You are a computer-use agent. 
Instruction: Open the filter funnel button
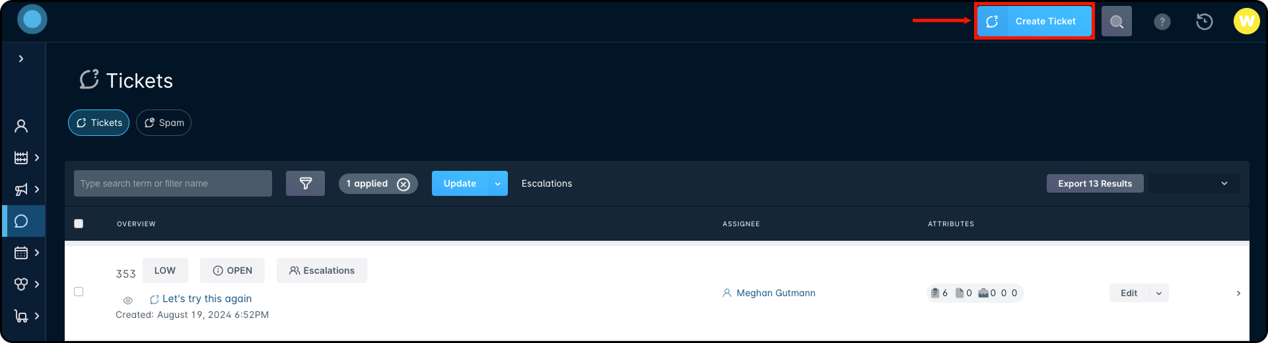click(x=305, y=183)
